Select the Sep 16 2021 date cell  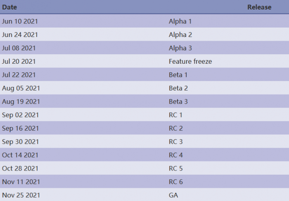tap(20, 128)
